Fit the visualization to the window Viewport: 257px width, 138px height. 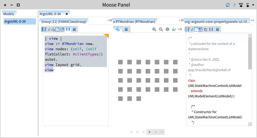pos(167,29)
